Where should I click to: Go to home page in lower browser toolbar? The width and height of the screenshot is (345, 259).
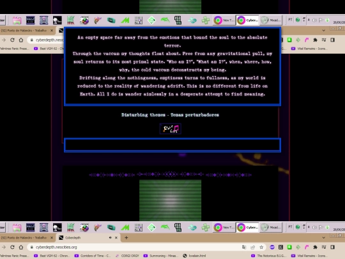point(21,247)
